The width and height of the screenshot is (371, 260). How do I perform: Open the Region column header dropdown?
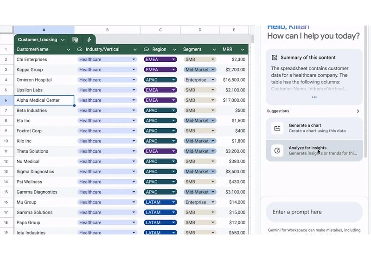[x=175, y=50]
